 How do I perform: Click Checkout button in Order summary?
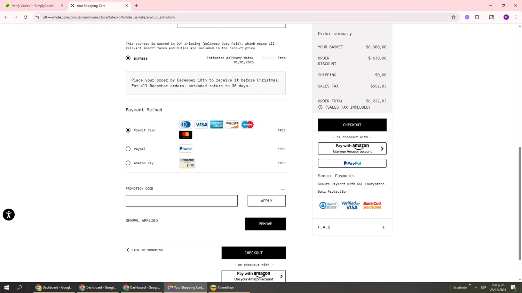[352, 125]
